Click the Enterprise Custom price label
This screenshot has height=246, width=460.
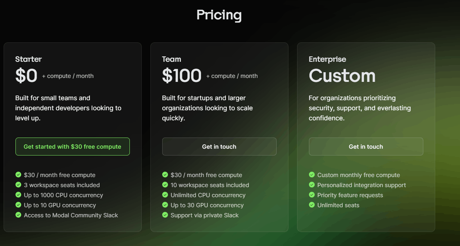tap(342, 76)
